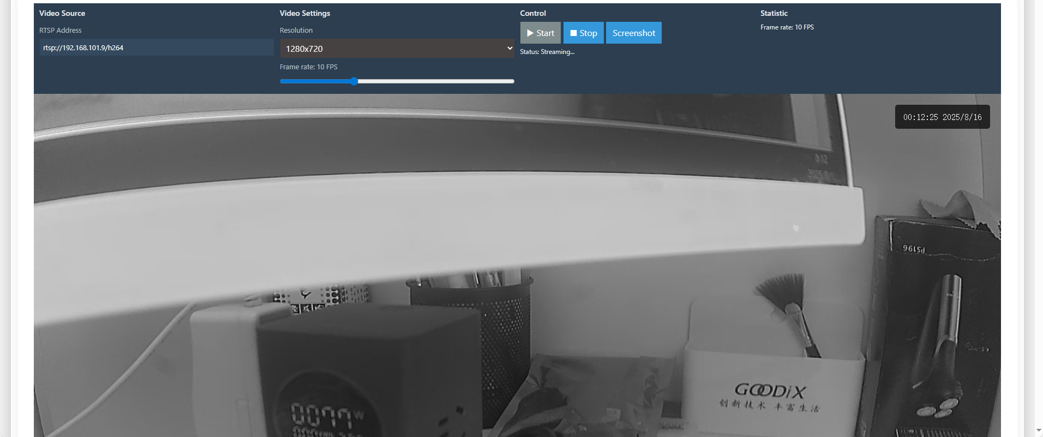This screenshot has width=1043, height=437.
Task: Click the scrollbar down arrow at bottom right
Action: pyautogui.click(x=1039, y=431)
